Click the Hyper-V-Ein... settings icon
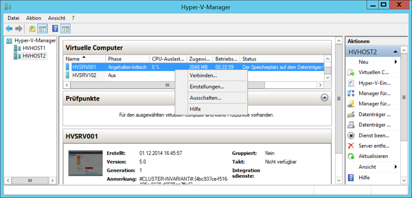Screen dimensions: 412x198 coord(351,83)
